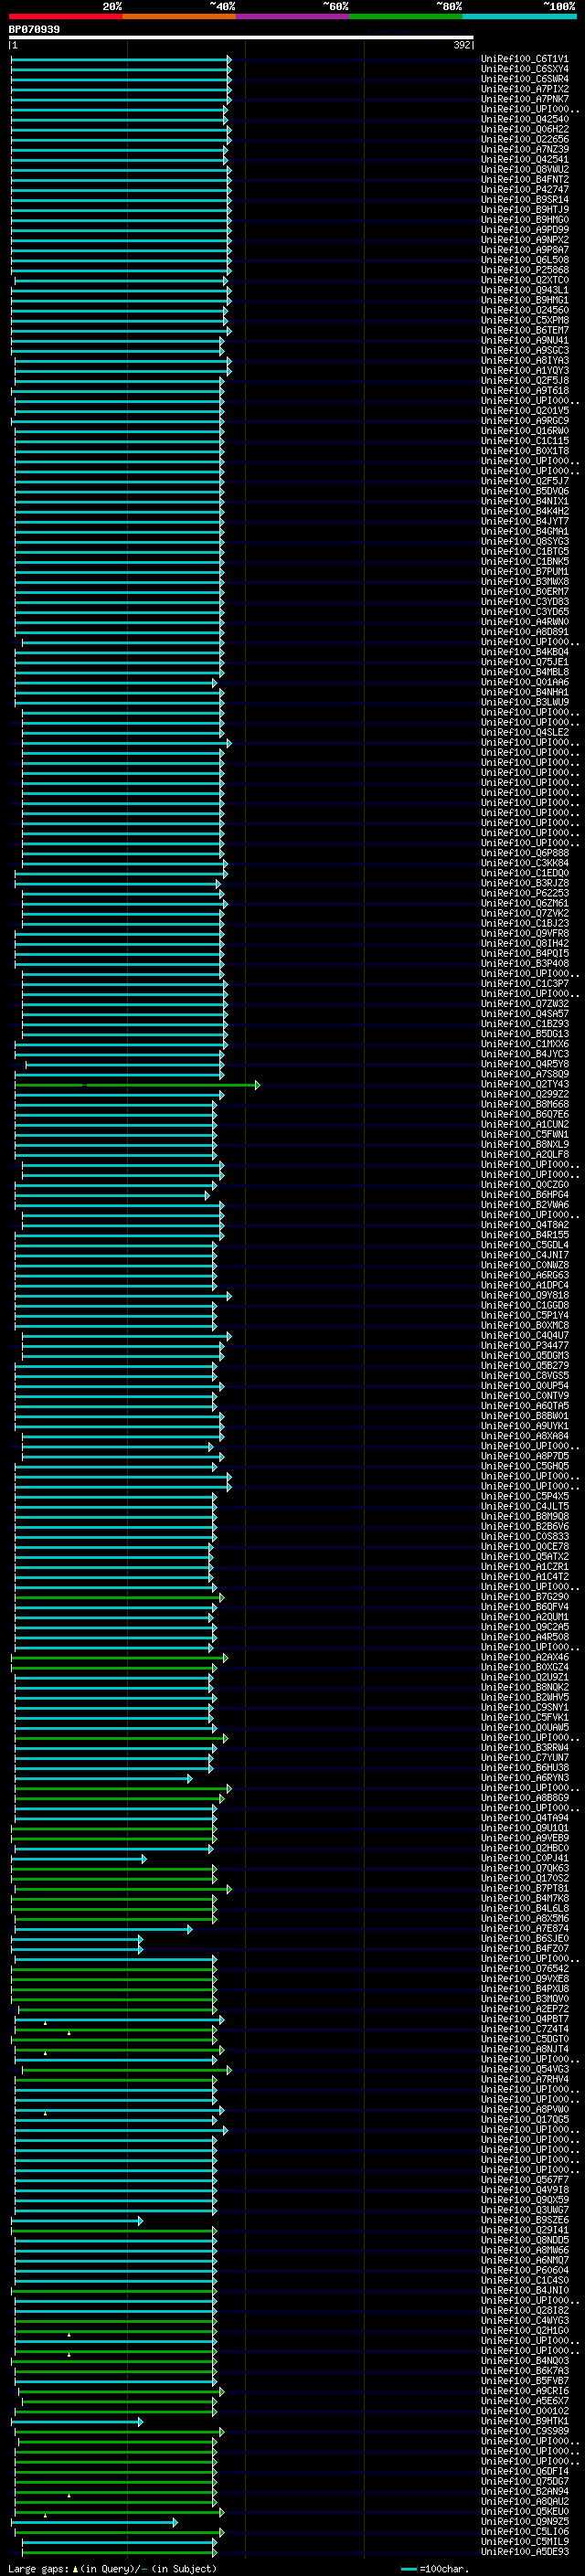Open hit UniRef100_A7PIX2
Screen dimensions: 585x2576
click(x=525, y=89)
